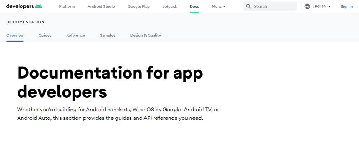Open the Samples tab
Image resolution: width=359 pixels, height=142 pixels.
pyautogui.click(x=108, y=35)
